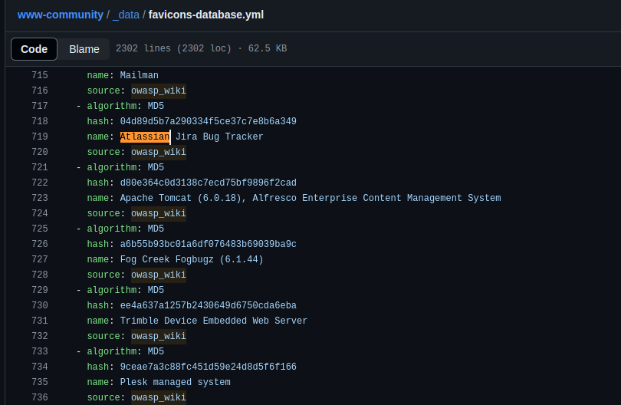This screenshot has width=621, height=405.
Task: Click 'algorithm: MD5' on line 725
Action: [126, 229]
